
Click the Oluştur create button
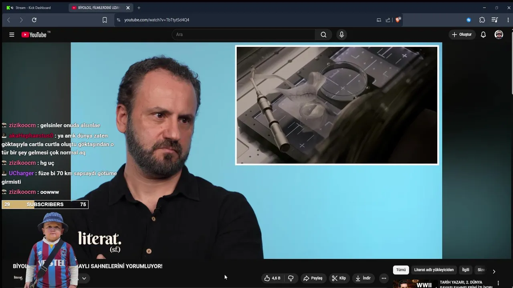point(462,34)
